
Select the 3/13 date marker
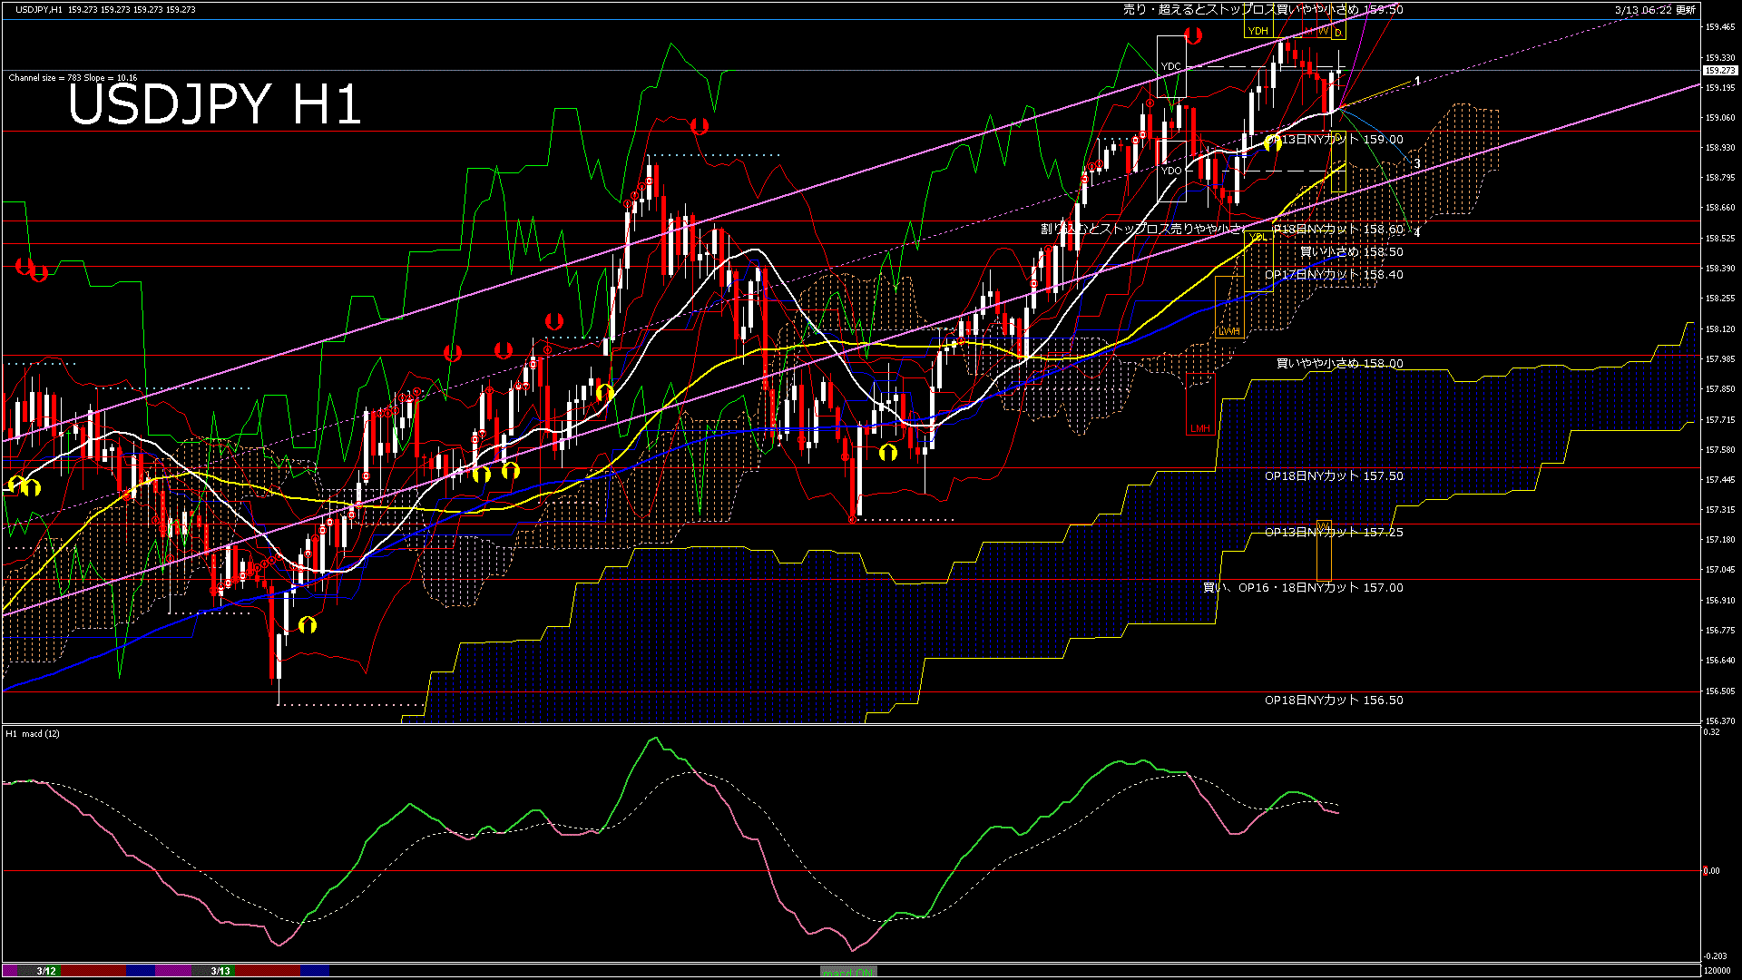220,971
